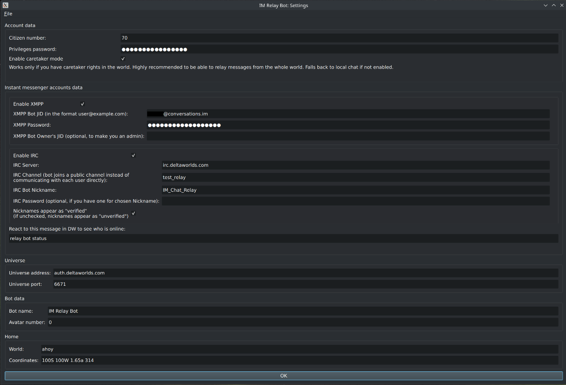Screen dimensions: 566x385
Task: Click the X11 app icon in title bar
Action: pyautogui.click(x=5, y=5)
